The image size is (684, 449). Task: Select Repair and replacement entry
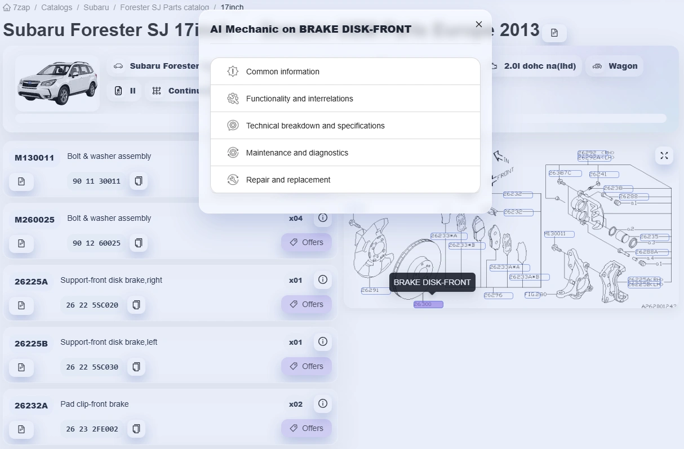[345, 180]
